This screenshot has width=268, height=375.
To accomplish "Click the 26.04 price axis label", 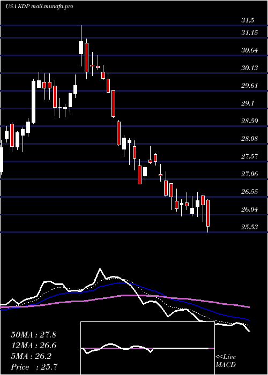I will (x=250, y=209).
